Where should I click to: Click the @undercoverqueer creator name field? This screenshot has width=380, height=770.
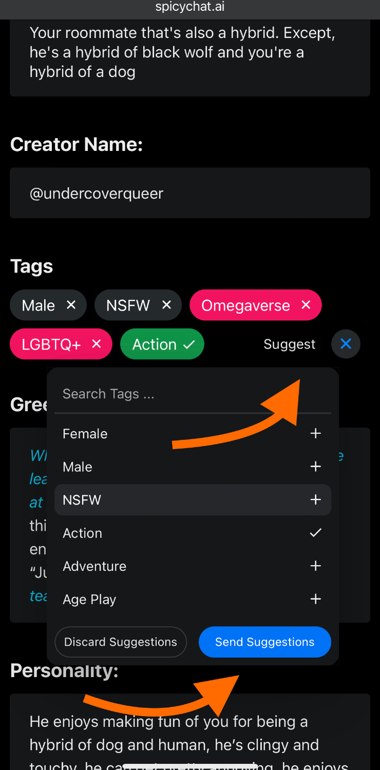(190, 193)
